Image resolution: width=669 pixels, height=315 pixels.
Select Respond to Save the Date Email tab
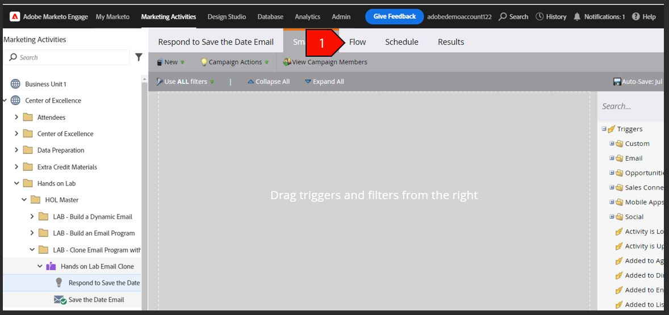point(216,42)
